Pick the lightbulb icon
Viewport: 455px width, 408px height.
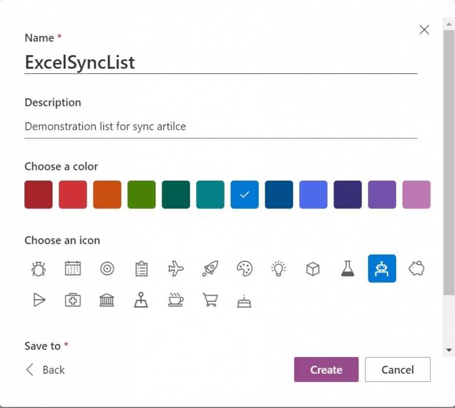pos(278,269)
